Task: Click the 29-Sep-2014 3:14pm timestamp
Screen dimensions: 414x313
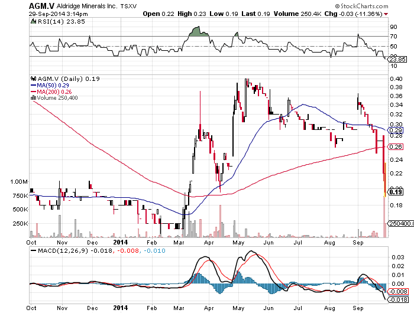Action: point(59,14)
